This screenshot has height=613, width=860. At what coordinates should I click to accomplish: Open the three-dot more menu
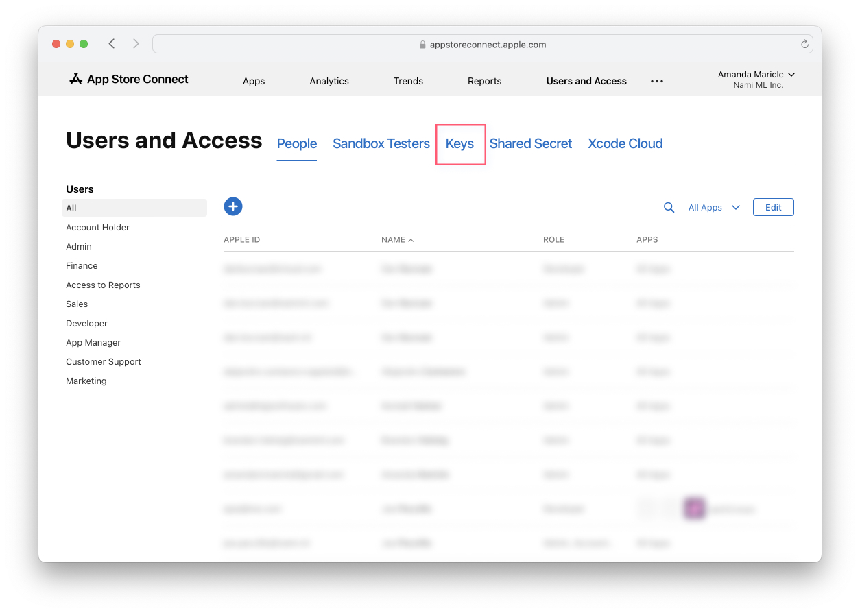tap(657, 81)
